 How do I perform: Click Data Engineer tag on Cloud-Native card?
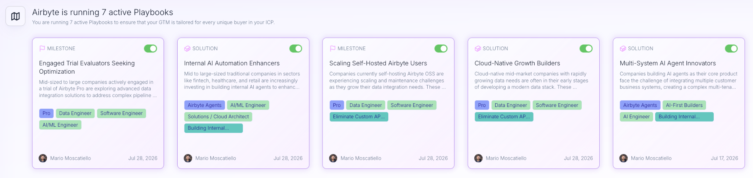(x=511, y=105)
